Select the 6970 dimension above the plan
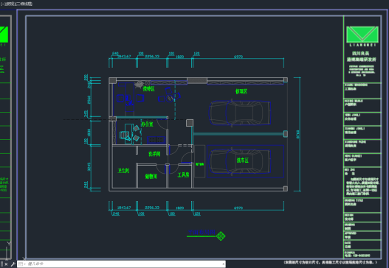The image size is (389, 268). pyautogui.click(x=238, y=57)
